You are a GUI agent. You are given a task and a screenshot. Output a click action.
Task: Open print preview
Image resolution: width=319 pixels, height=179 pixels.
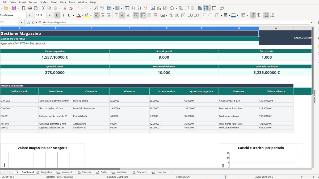click(x=36, y=8)
